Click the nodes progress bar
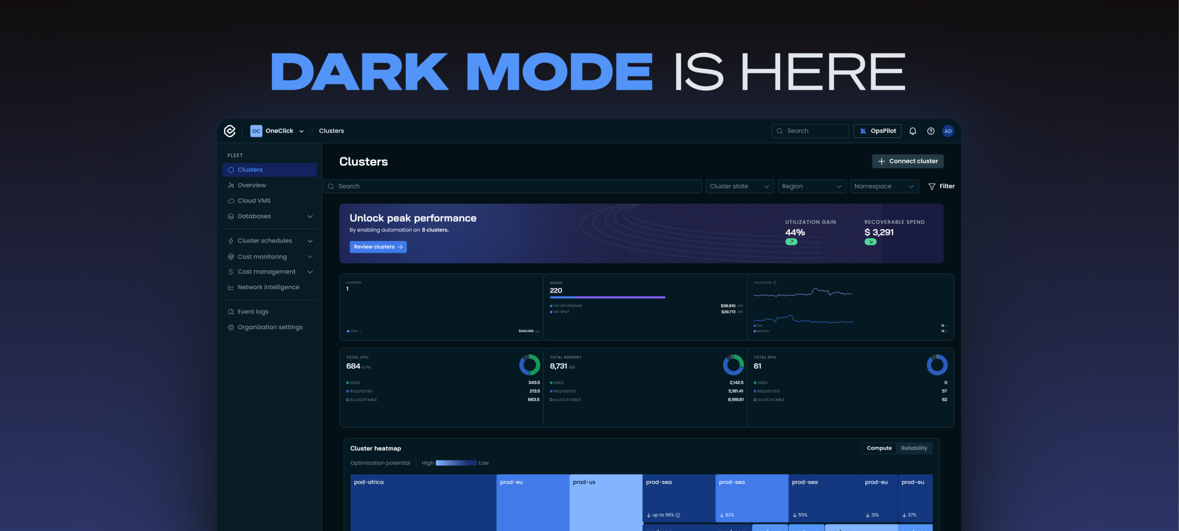The height and width of the screenshot is (531, 1179). 607,298
